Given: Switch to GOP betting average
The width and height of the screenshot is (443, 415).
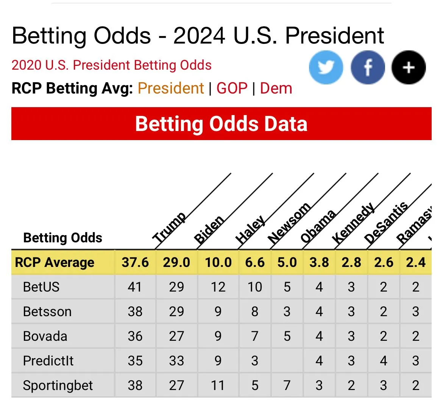Looking at the screenshot, I should pyautogui.click(x=232, y=88).
